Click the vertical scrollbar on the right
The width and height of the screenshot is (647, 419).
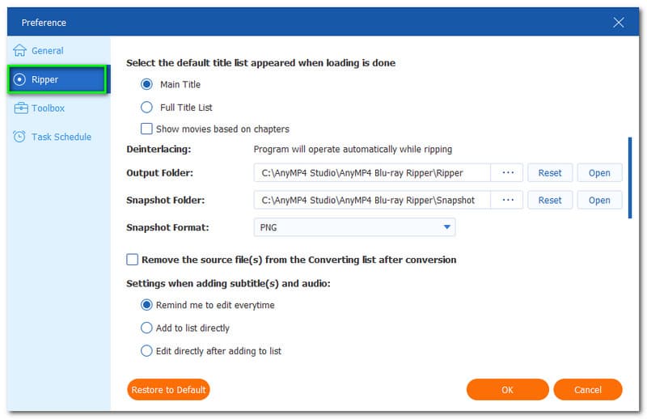pyautogui.click(x=630, y=176)
